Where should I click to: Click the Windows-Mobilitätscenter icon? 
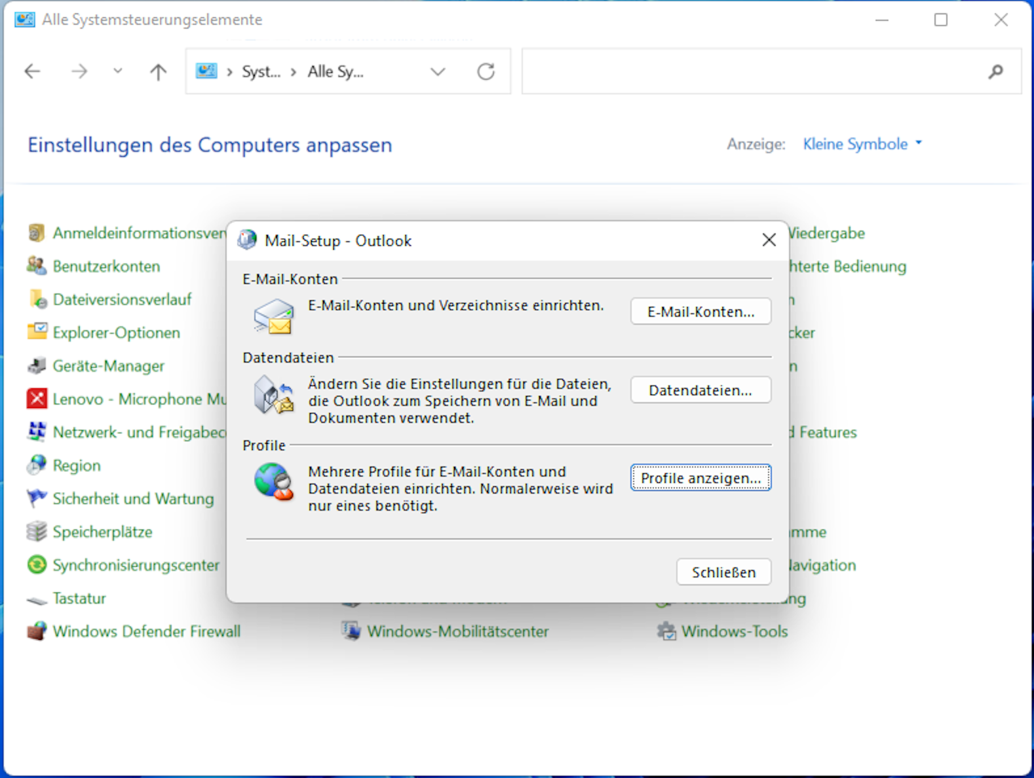pyautogui.click(x=352, y=631)
